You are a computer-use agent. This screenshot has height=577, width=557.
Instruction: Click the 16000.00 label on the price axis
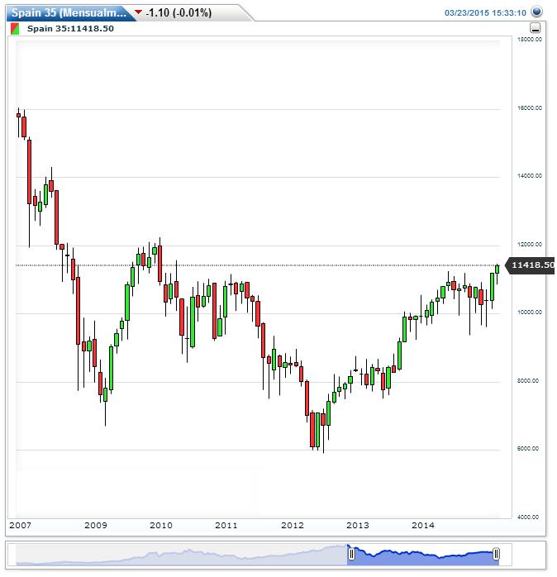528,107
